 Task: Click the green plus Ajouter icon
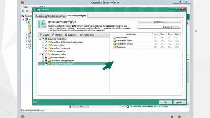click(x=41, y=35)
